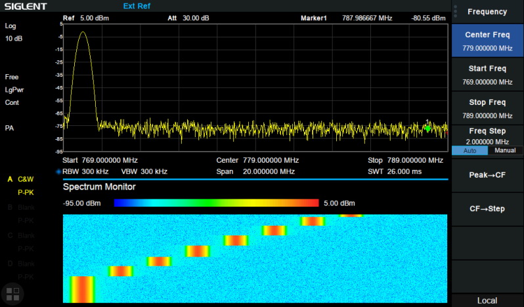Open the grid menu icon at bottom-left
The image size is (524, 307).
click(12, 293)
